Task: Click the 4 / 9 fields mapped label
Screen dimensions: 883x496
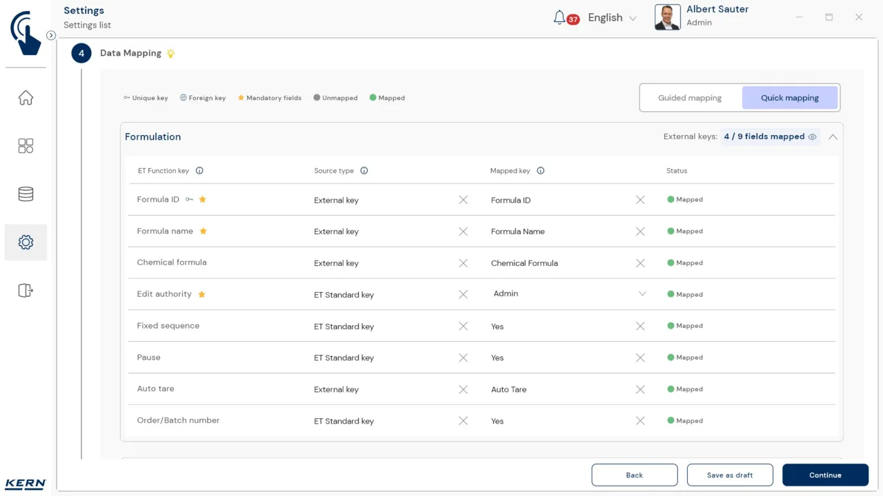Action: 764,136
